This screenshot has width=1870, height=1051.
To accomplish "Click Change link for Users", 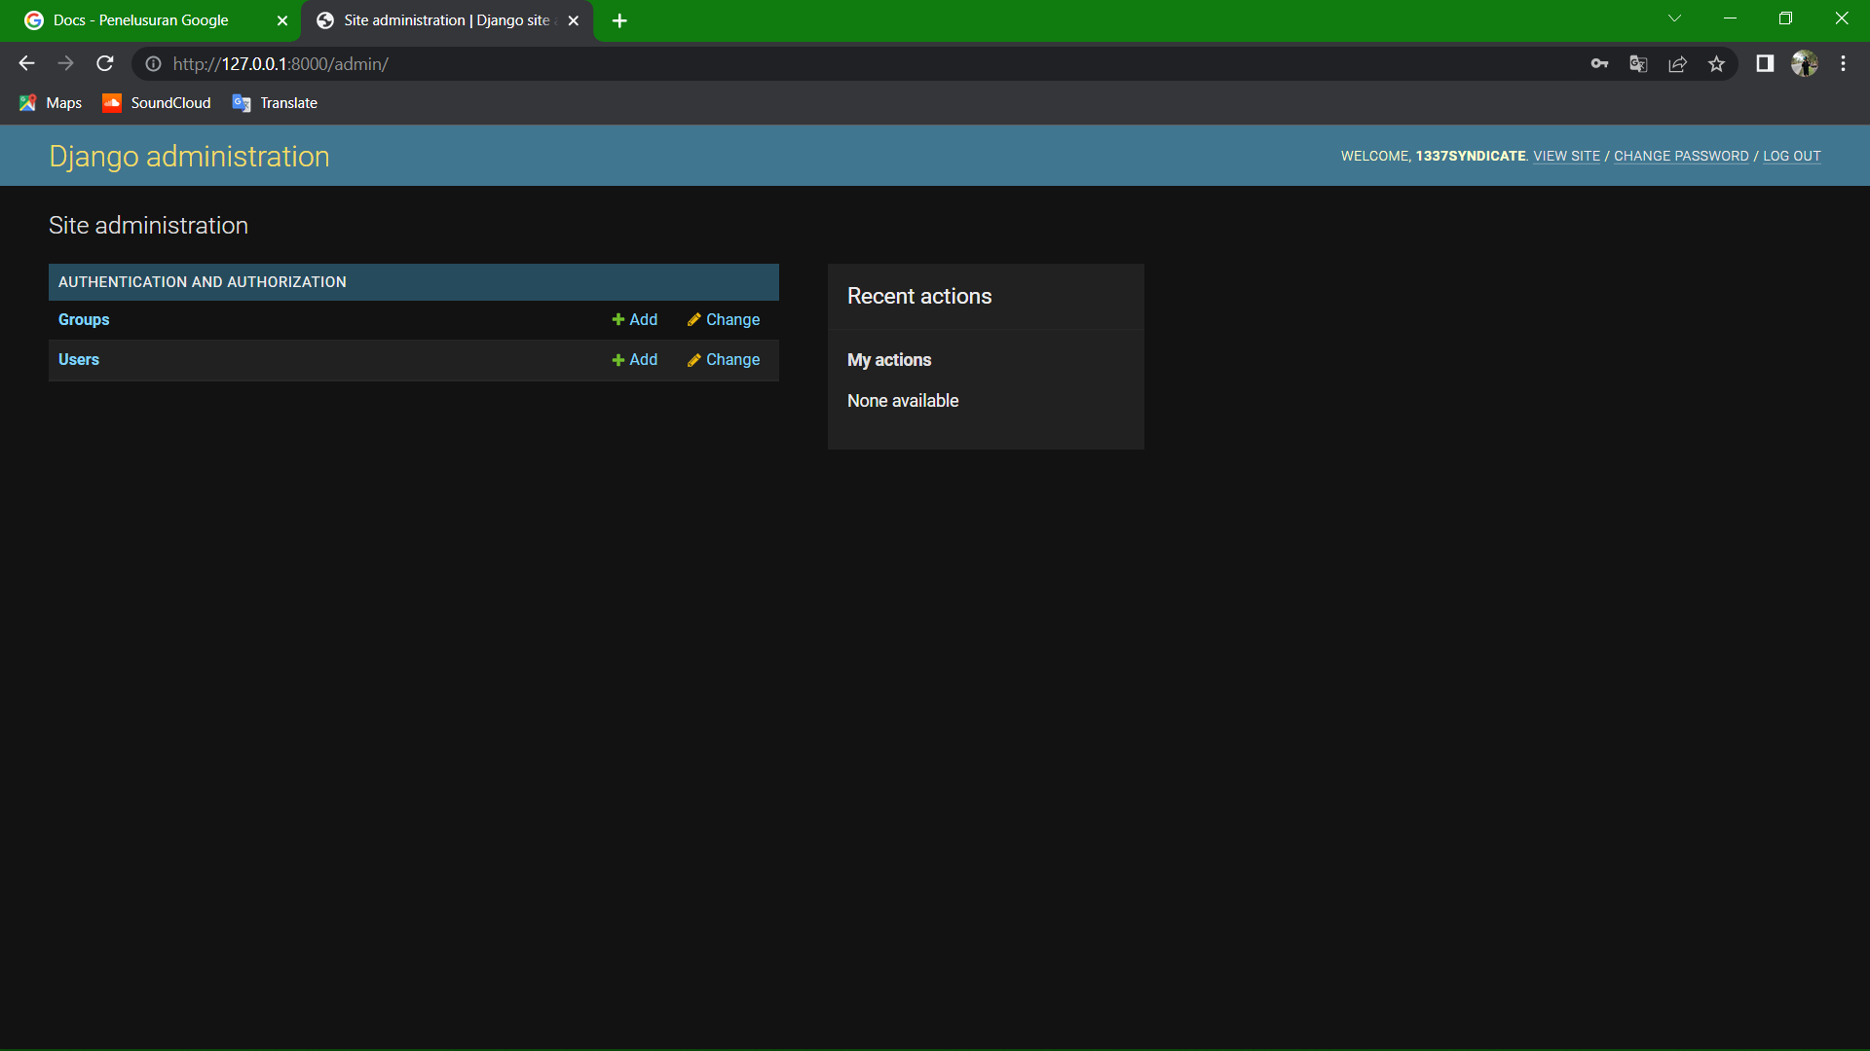I will click(x=724, y=359).
